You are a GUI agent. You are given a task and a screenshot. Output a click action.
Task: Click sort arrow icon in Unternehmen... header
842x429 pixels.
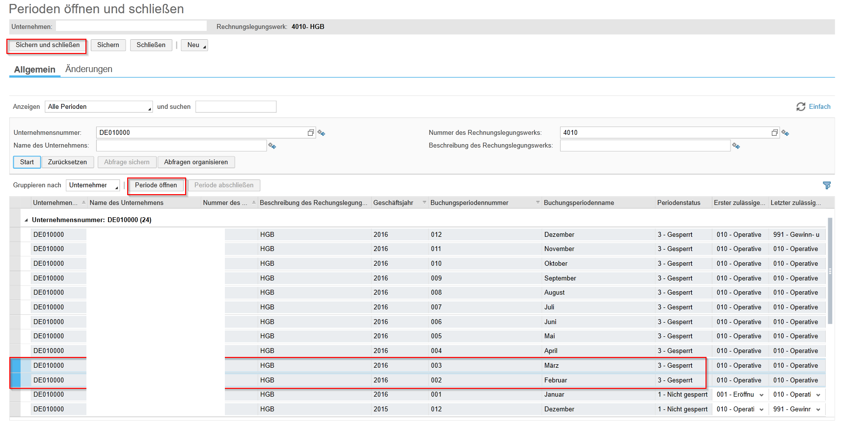point(84,202)
